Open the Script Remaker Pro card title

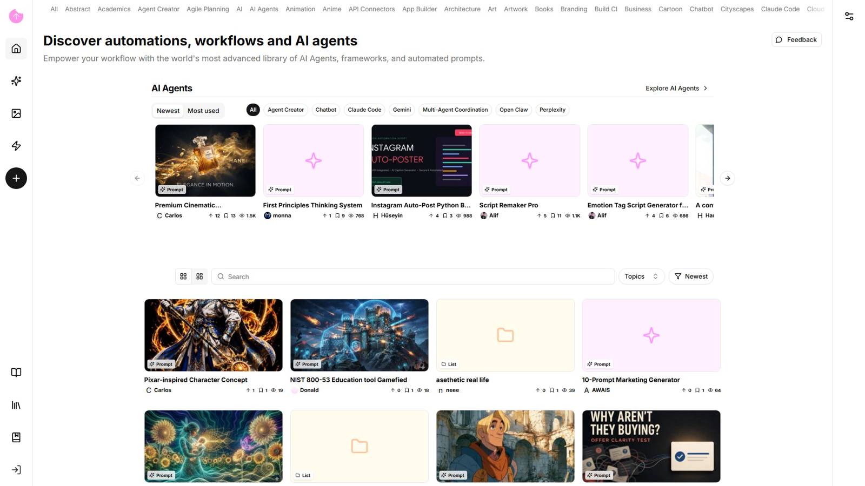pos(509,205)
